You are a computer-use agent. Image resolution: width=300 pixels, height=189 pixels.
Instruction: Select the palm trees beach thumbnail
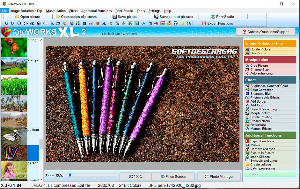point(14,104)
